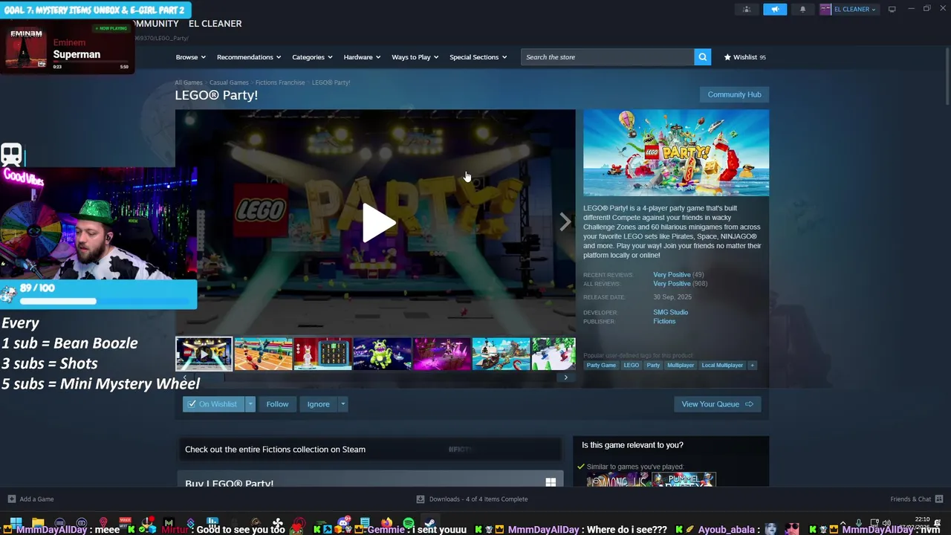Open Firefox from the taskbar
The image size is (951, 535).
pos(387,523)
